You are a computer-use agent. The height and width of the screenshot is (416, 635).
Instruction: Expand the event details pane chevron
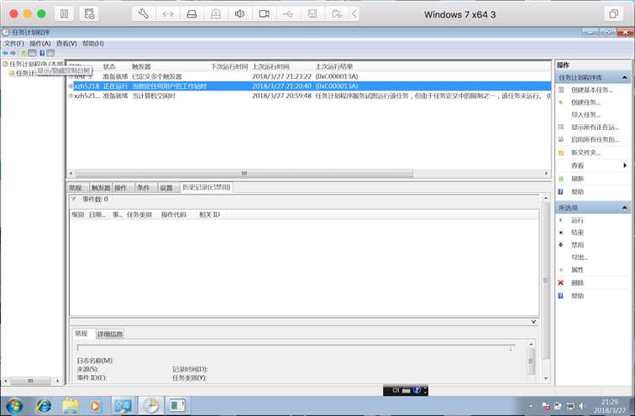click(x=533, y=321)
